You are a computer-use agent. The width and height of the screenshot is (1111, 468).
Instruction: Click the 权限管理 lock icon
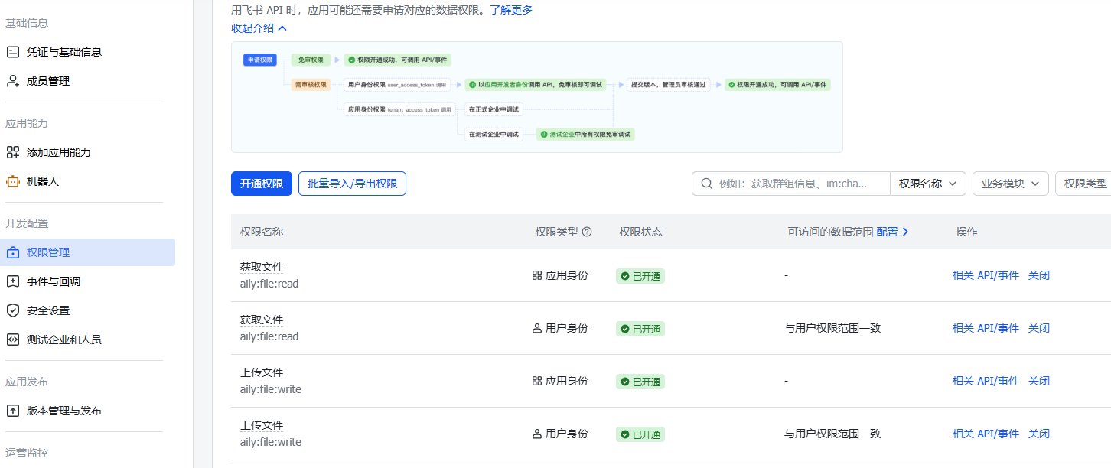coord(12,252)
